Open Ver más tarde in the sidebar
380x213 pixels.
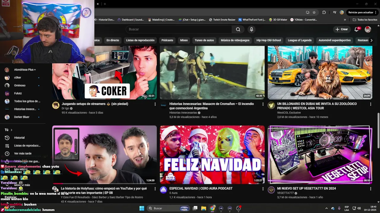(x=23, y=154)
